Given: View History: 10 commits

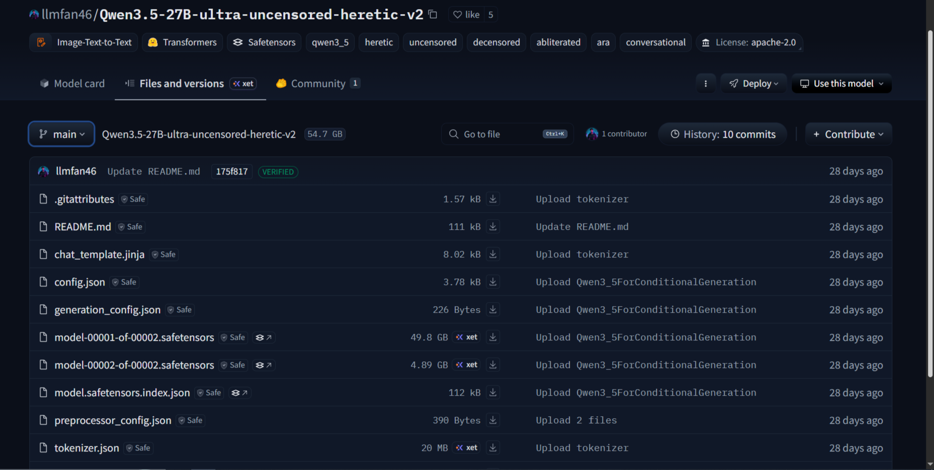Looking at the screenshot, I should pyautogui.click(x=723, y=134).
